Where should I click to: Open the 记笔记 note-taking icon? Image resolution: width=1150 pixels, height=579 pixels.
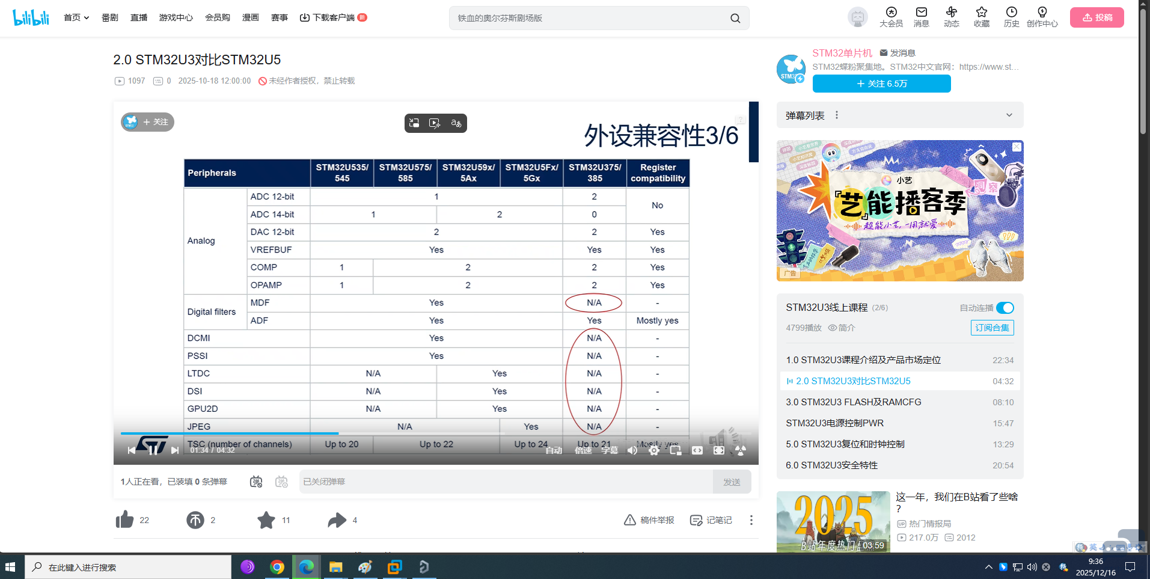697,519
